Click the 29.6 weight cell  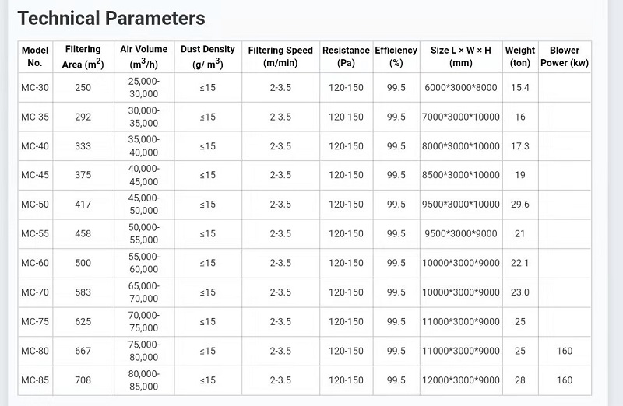click(520, 205)
